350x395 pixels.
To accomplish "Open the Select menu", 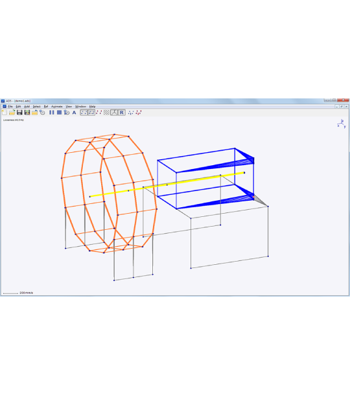I will coord(36,107).
